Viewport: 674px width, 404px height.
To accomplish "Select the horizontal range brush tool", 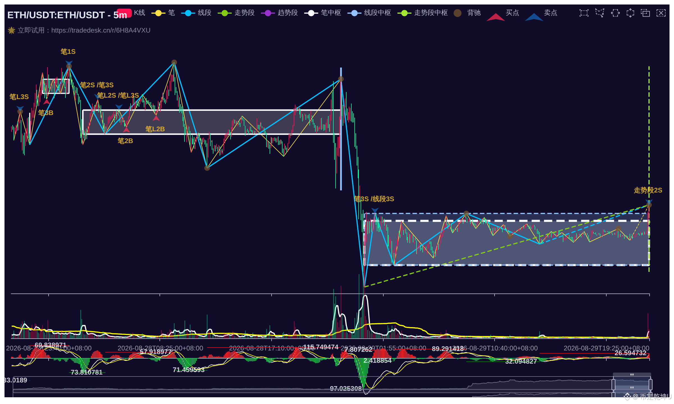I will (x=615, y=13).
